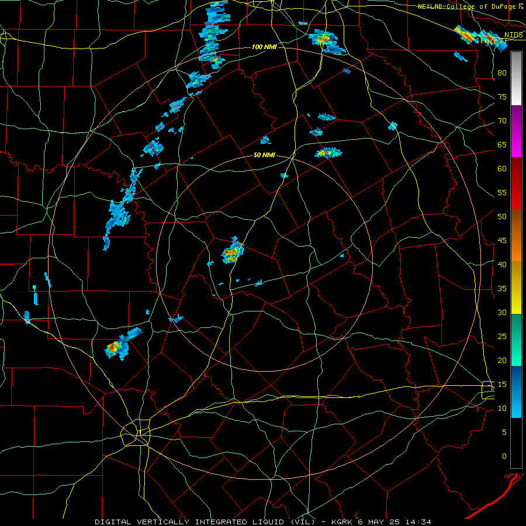Image resolution: width=526 pixels, height=526 pixels.
Task: Click the "50 NMI" range ring label
Action: (264, 155)
